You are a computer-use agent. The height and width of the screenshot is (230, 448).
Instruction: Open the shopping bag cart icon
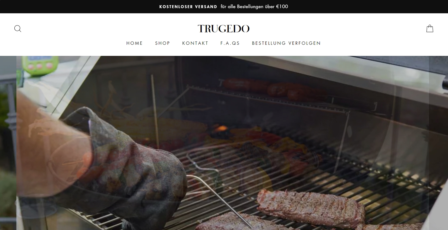point(430,28)
